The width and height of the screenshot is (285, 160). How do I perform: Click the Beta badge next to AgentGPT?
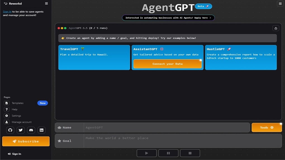click(203, 6)
